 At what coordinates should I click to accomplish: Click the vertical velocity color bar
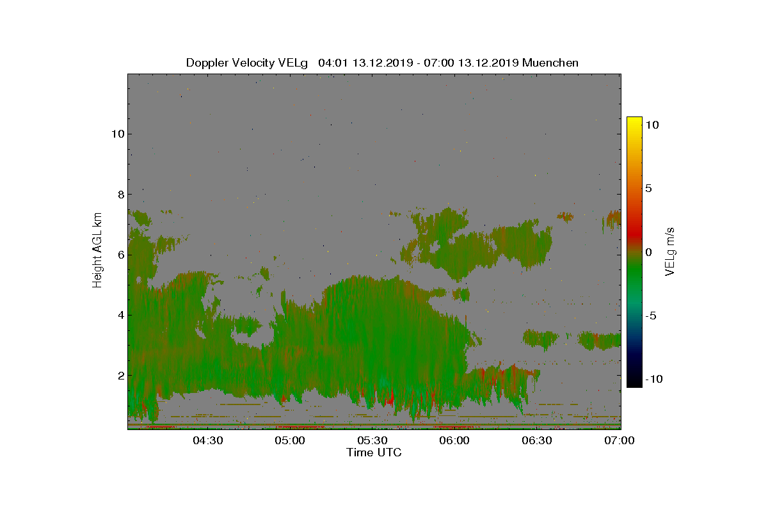click(x=634, y=252)
